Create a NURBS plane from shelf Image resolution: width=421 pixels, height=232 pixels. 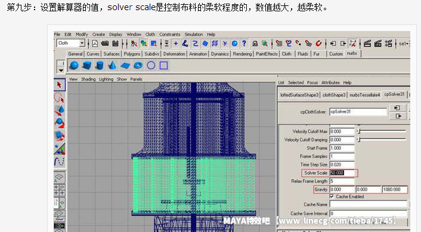[x=125, y=65]
